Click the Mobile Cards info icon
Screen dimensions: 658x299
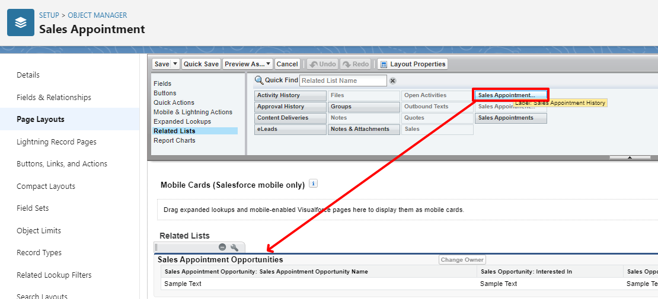click(312, 184)
